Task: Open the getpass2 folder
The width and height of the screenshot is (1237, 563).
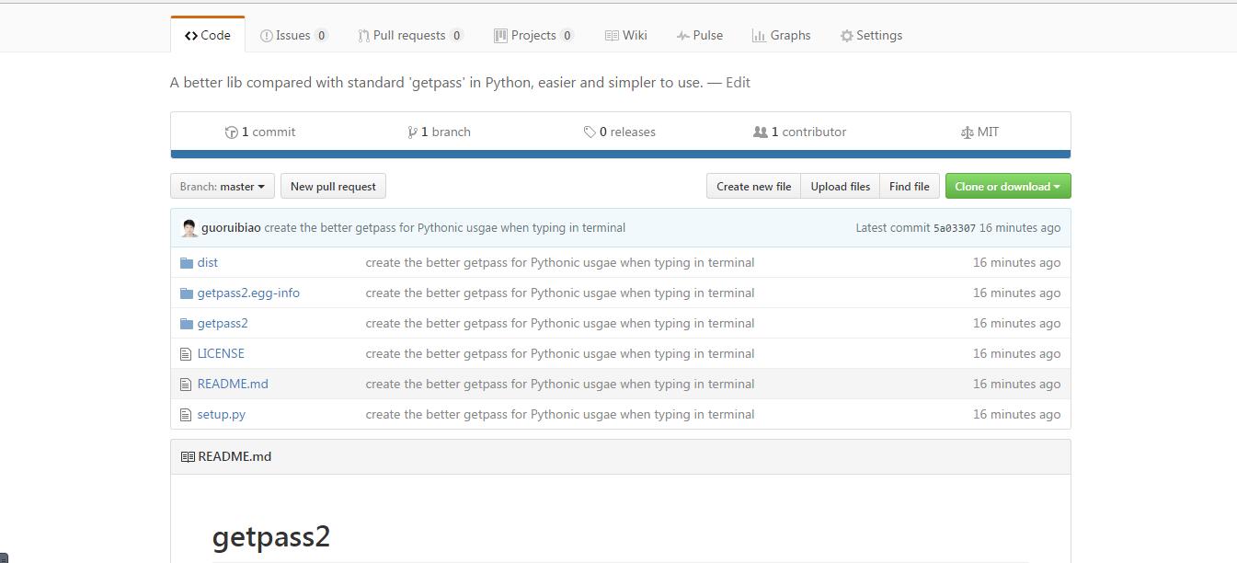Action: (x=223, y=323)
